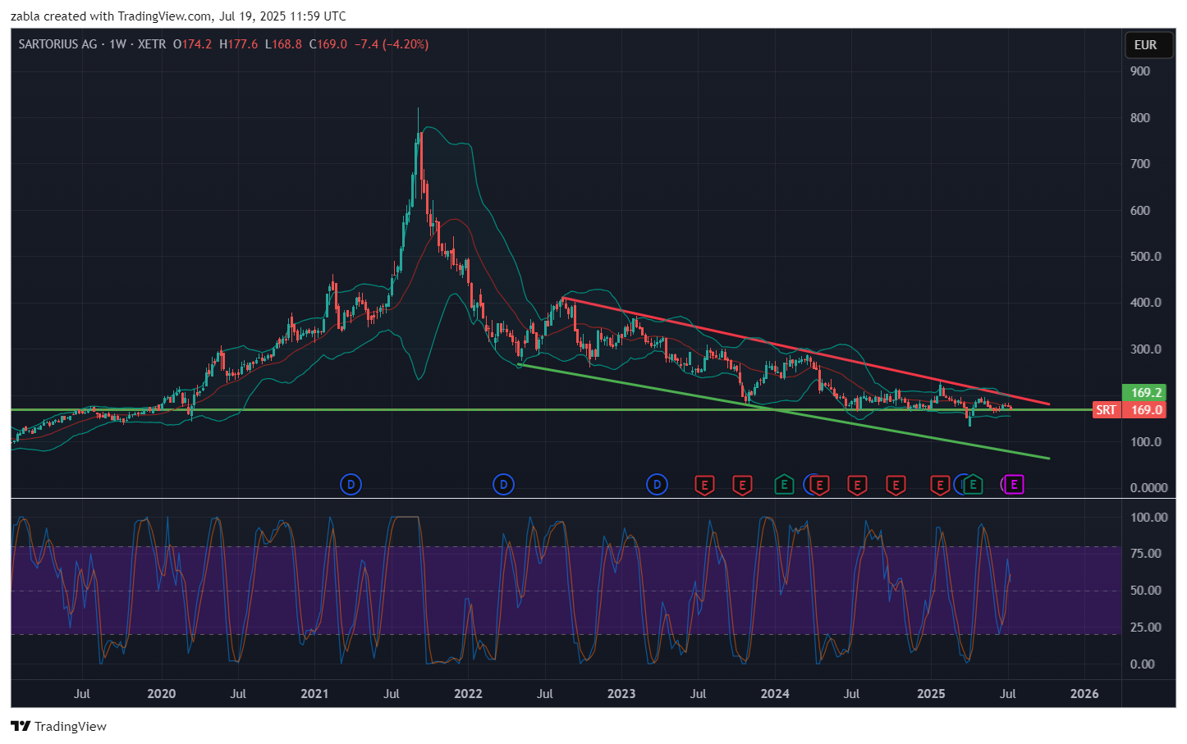The width and height of the screenshot is (1187, 744).
Task: Open the dividend marker after 2023
Action: point(657,485)
